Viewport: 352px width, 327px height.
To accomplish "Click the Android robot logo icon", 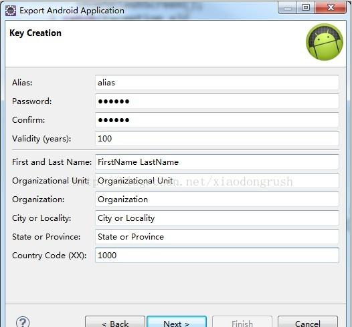I will coord(325,42).
